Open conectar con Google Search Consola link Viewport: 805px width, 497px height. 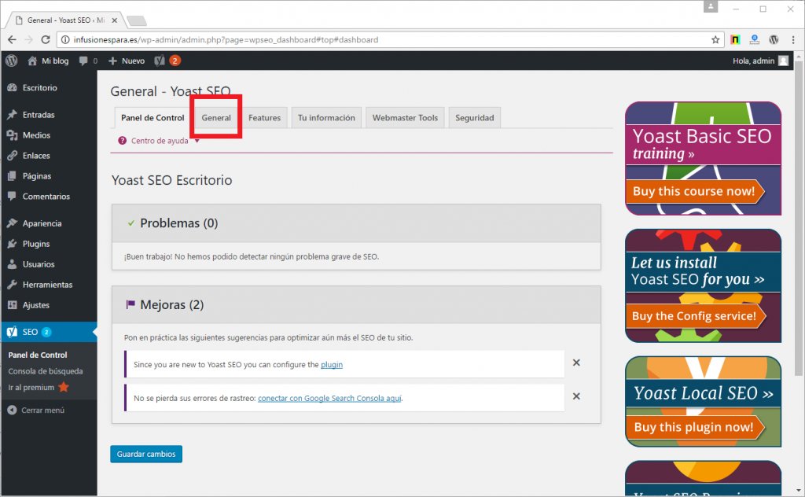pos(329,398)
